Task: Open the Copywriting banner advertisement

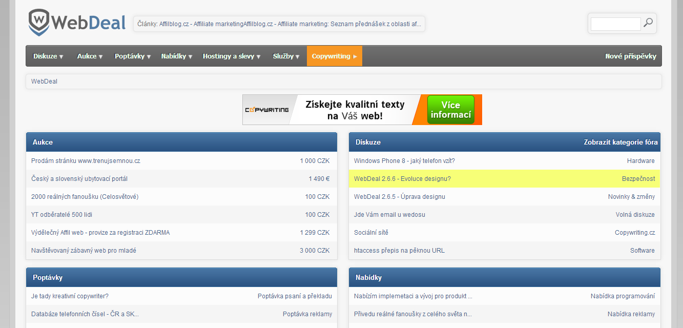Action: tap(362, 110)
